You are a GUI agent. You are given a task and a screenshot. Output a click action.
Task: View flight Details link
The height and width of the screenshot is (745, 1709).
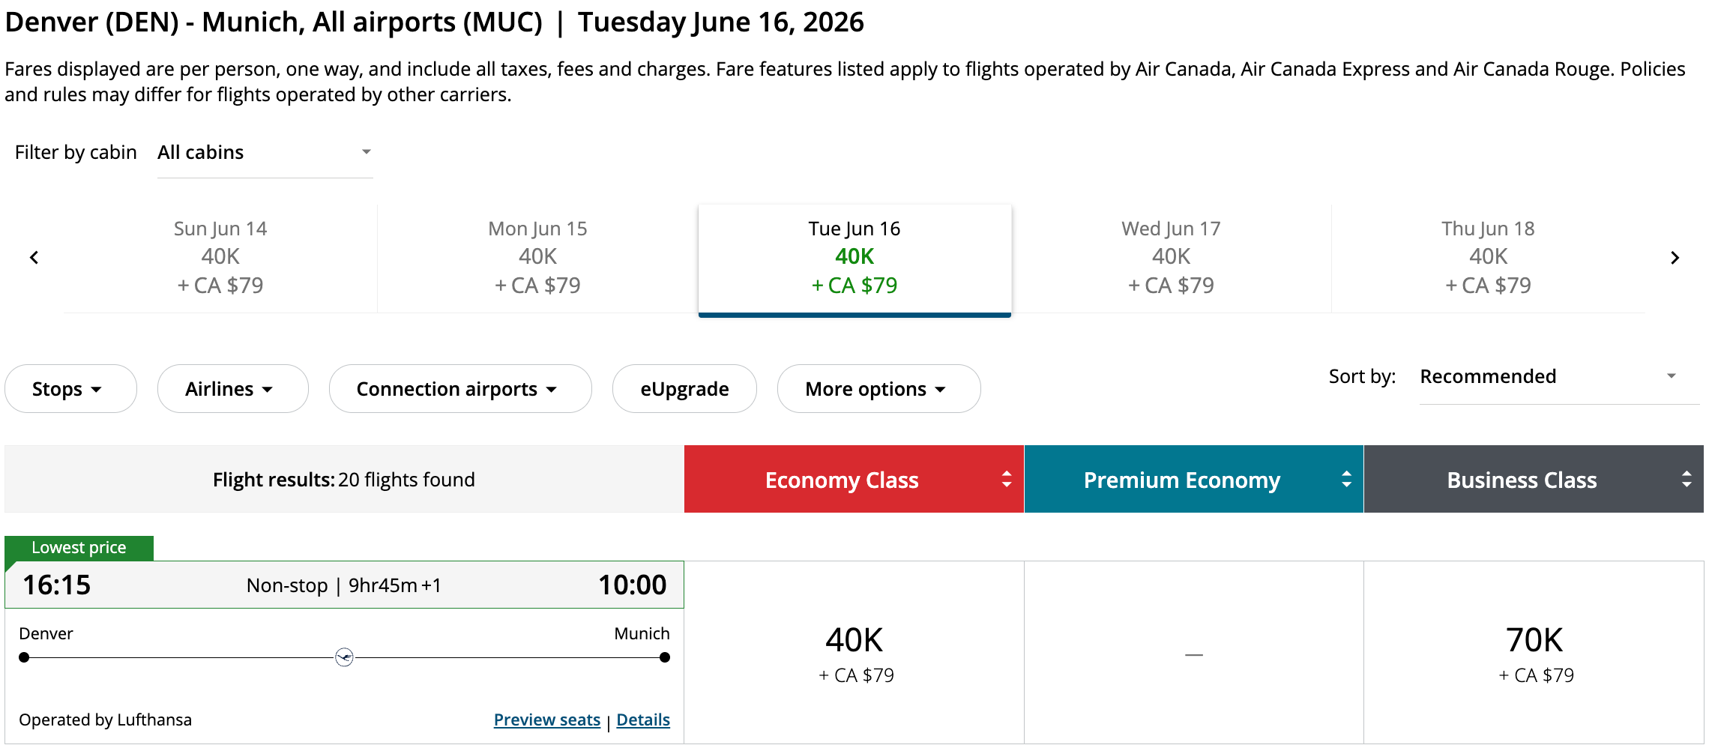643,720
